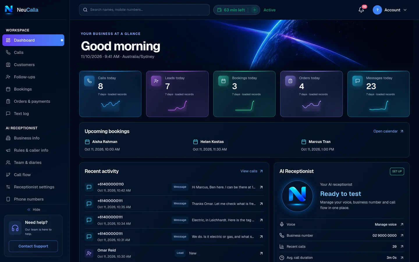
Task: Click arrow next to business number 02 9000 0000
Action: click(402, 236)
